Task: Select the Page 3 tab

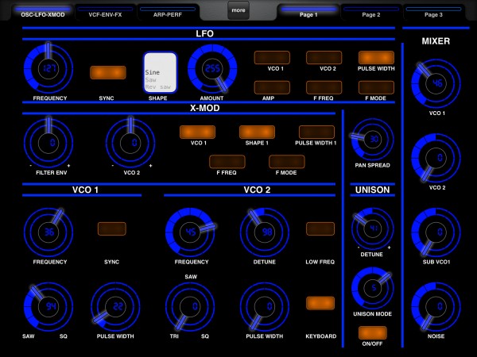Action: pos(433,12)
